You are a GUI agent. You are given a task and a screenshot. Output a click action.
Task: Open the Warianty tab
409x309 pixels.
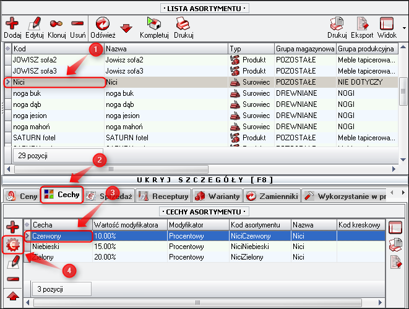point(217,197)
